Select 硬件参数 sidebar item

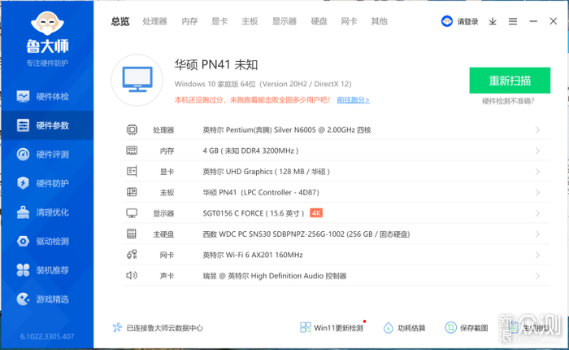tap(47, 125)
